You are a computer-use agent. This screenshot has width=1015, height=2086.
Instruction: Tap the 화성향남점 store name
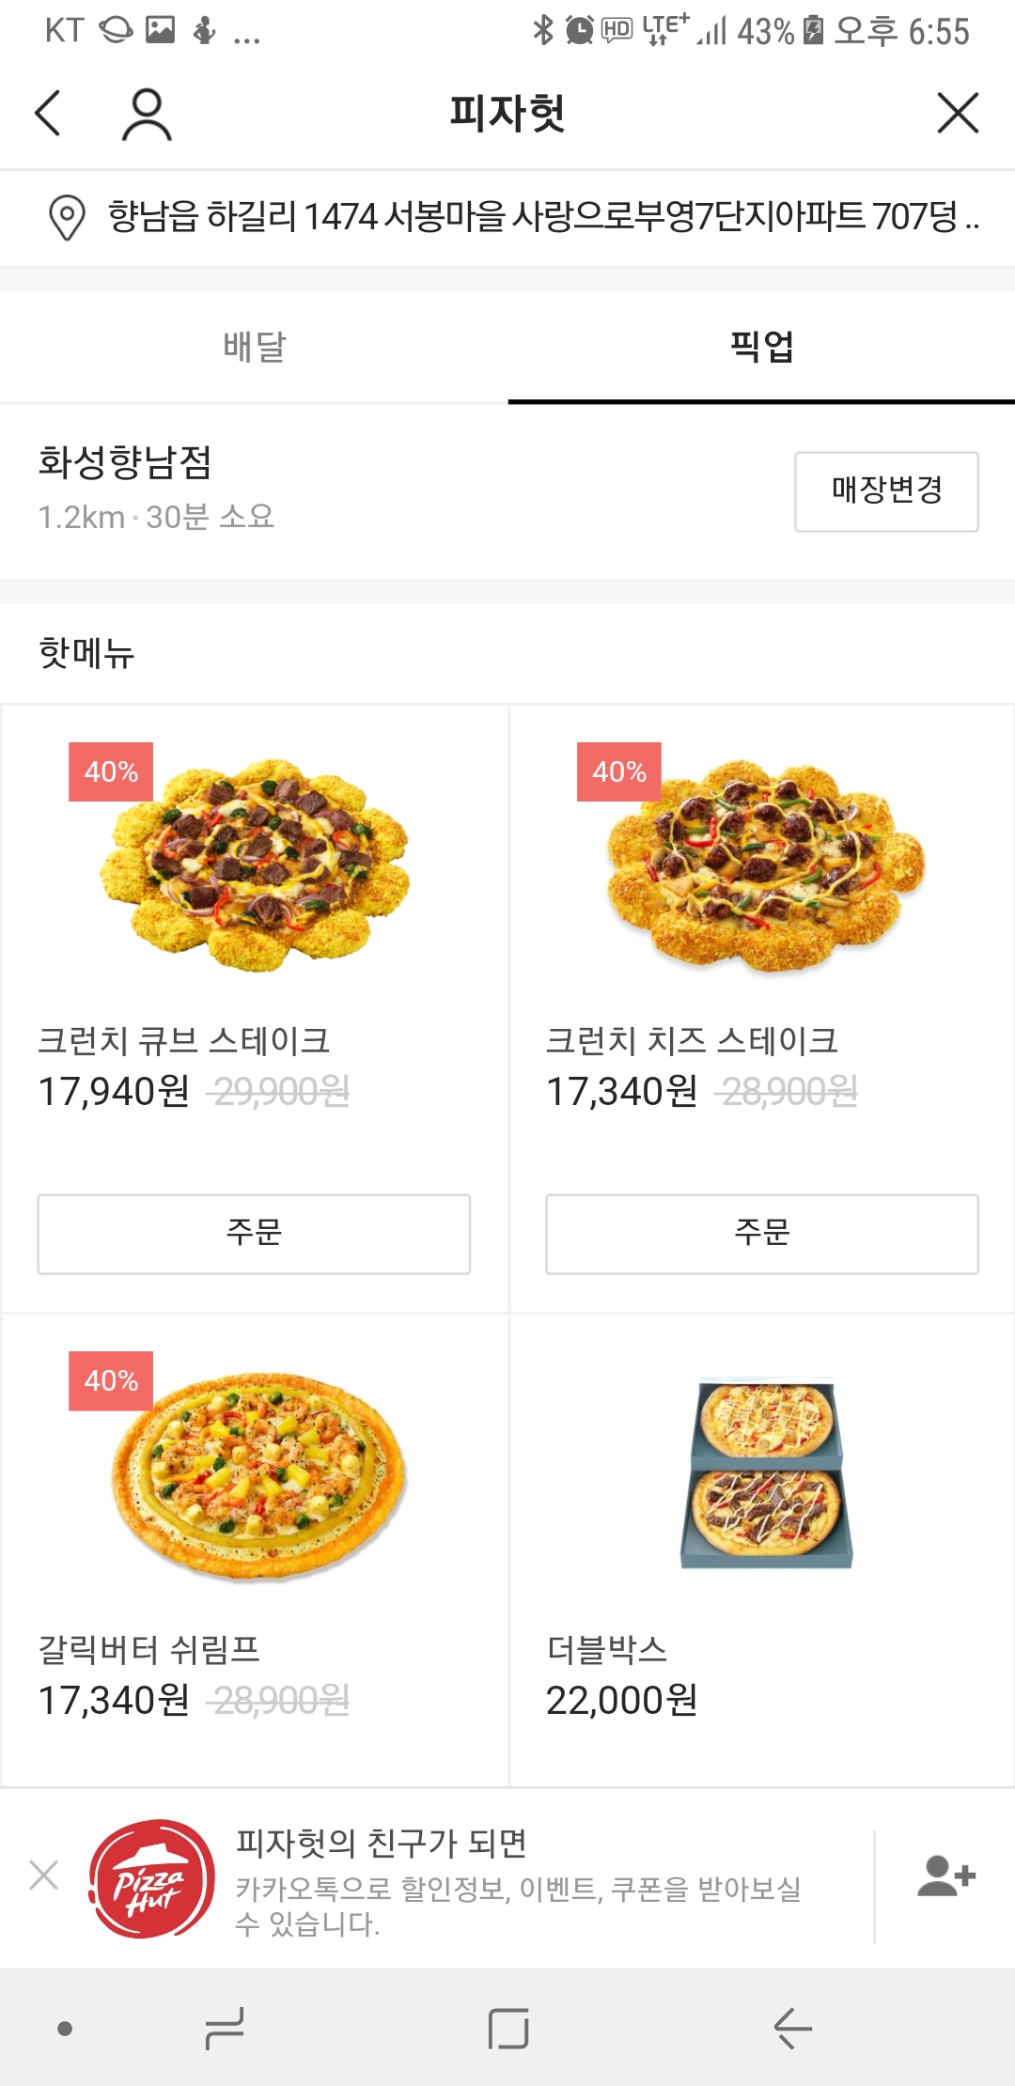[x=125, y=462]
